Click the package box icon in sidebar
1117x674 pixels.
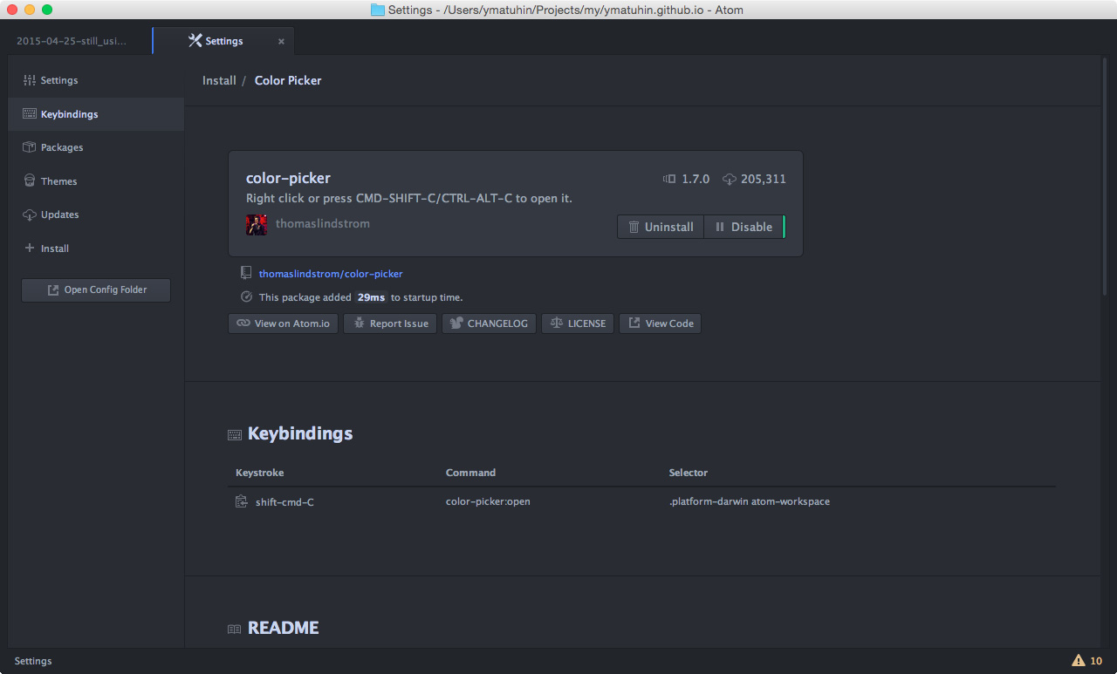click(30, 147)
